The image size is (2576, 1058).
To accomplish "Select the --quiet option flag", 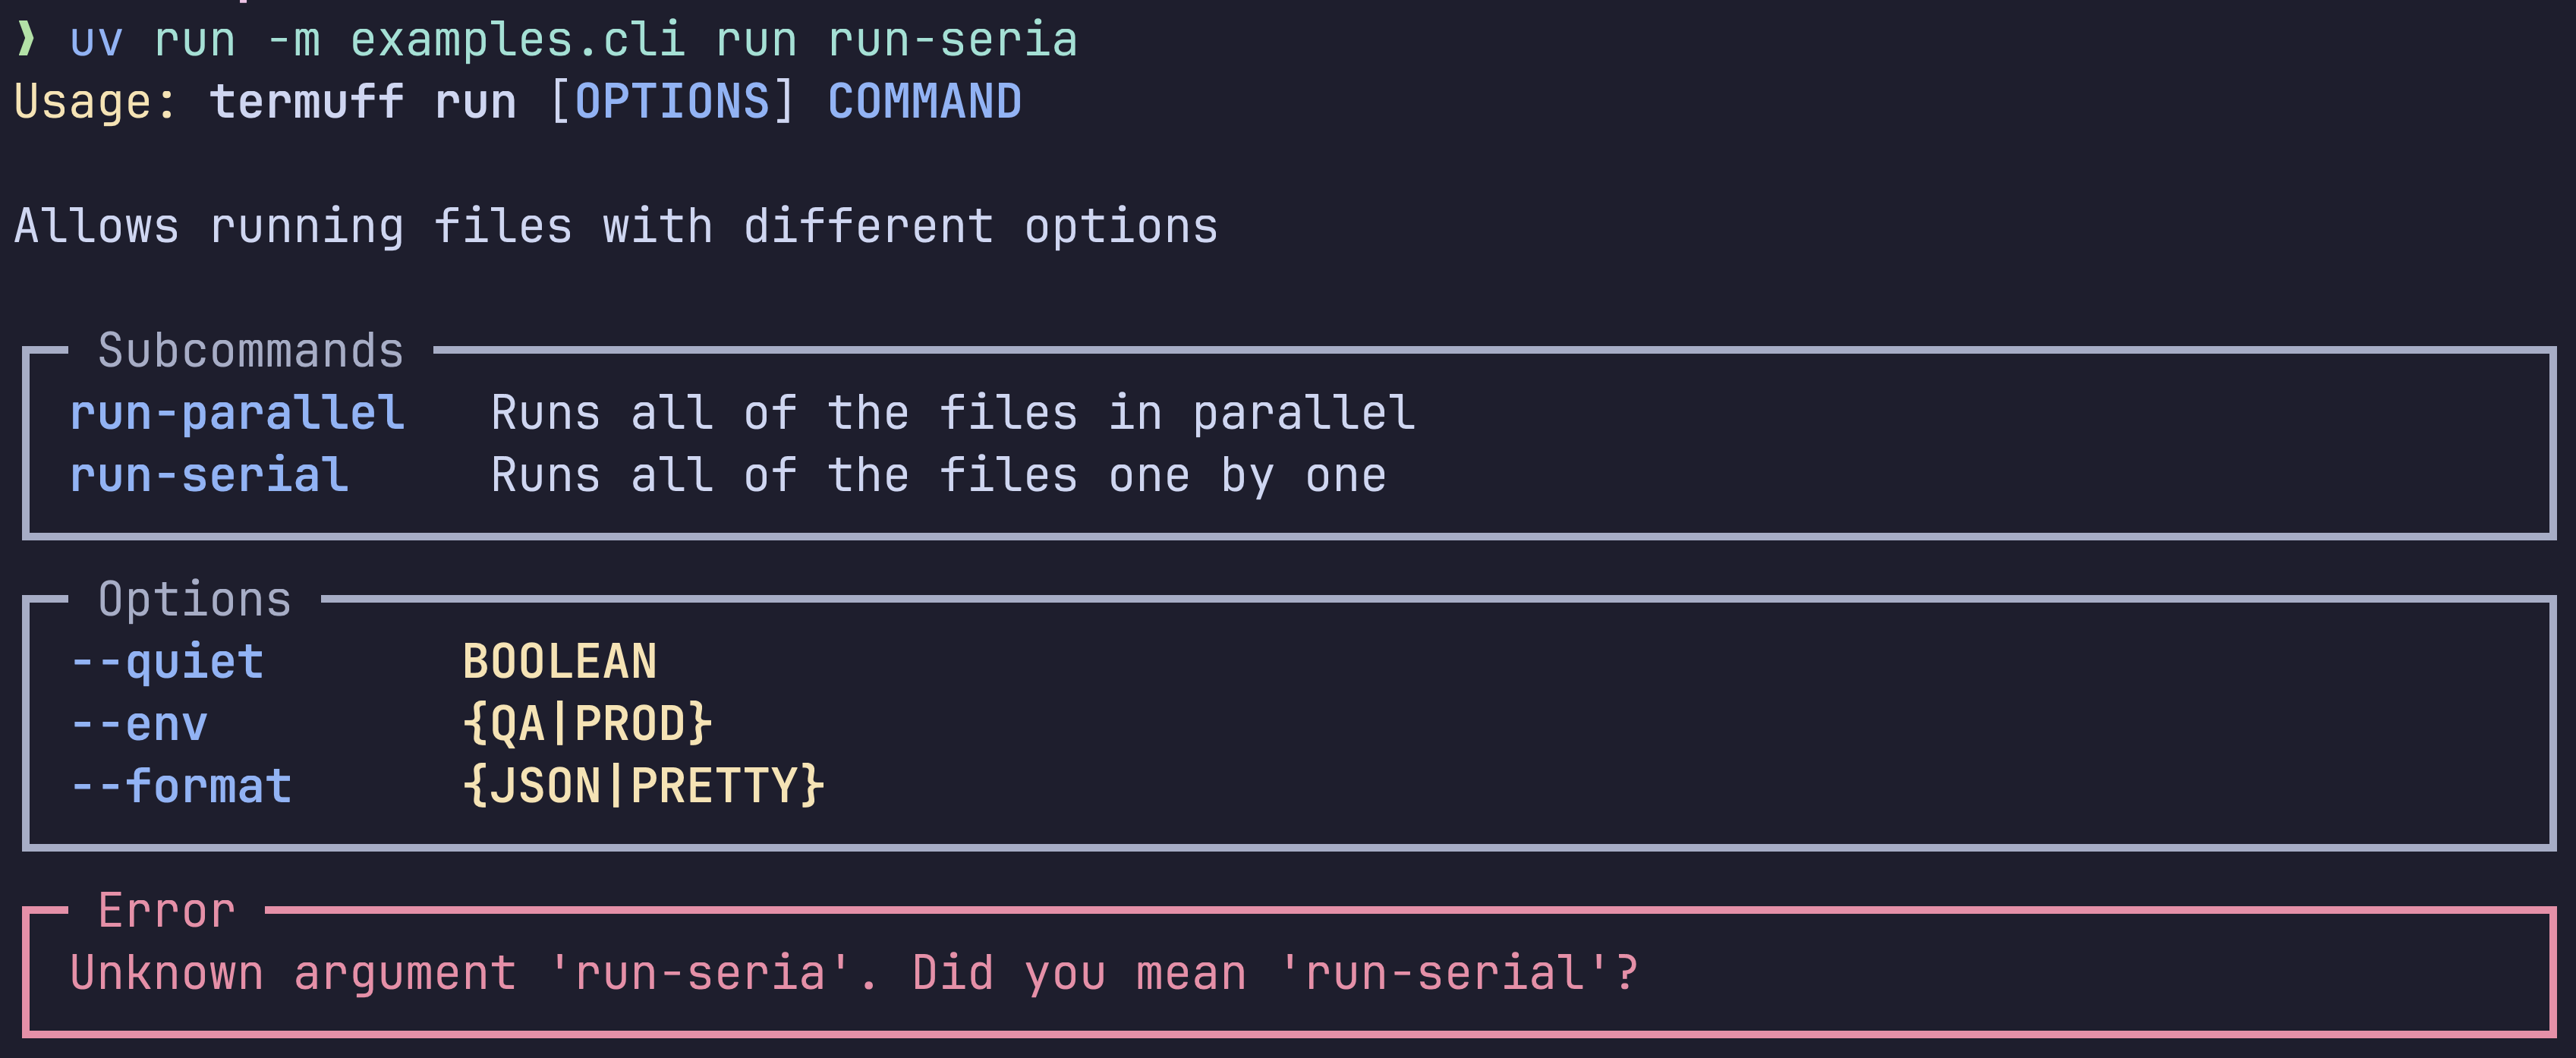I will pos(167,662).
